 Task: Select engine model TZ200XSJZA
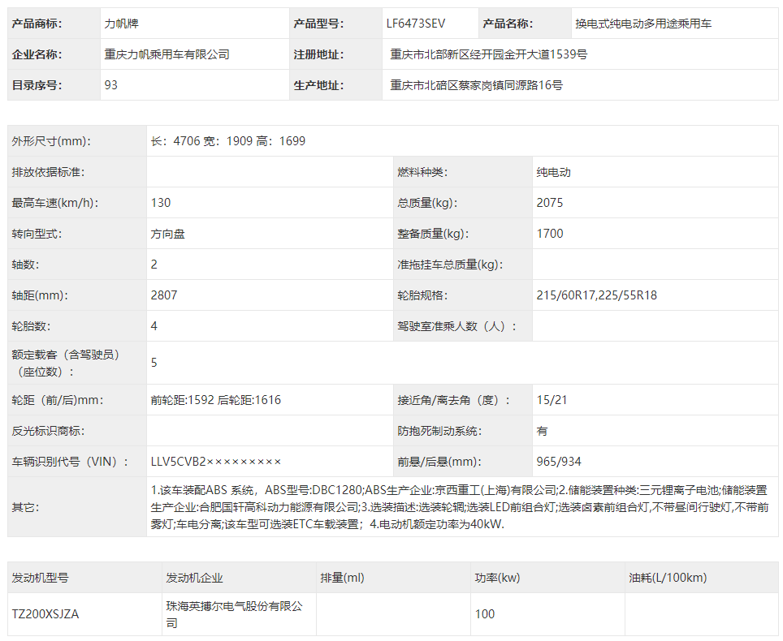click(x=45, y=614)
